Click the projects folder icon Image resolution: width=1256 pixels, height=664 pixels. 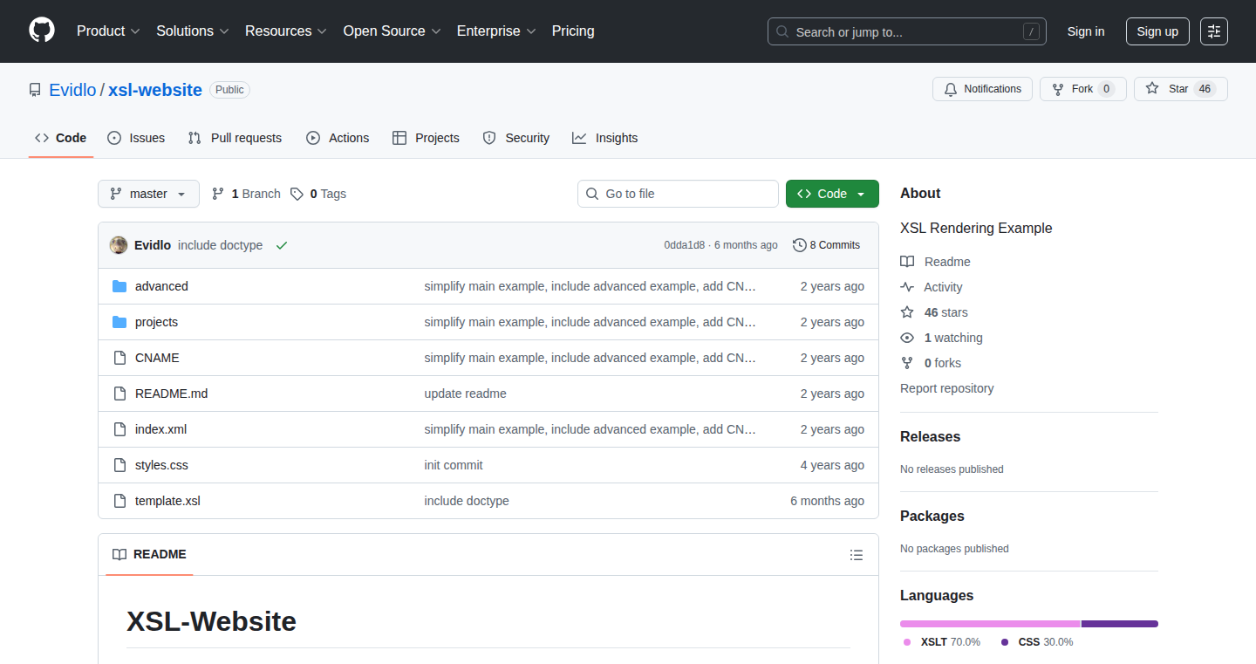click(119, 322)
